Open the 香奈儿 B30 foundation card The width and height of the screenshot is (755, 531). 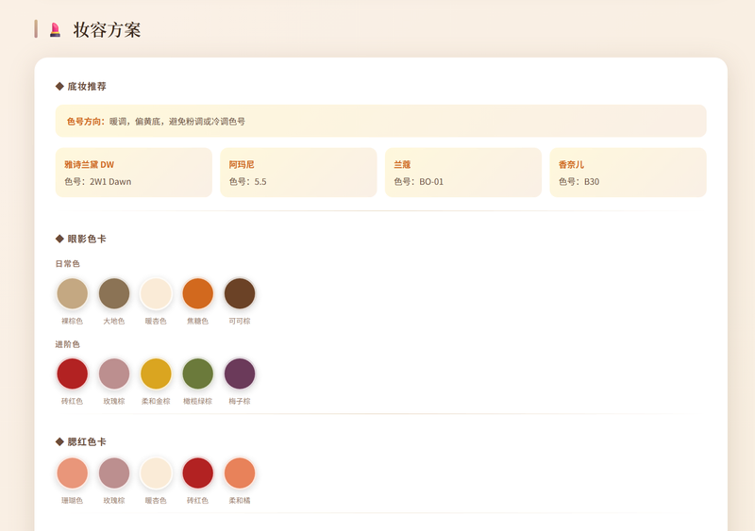[x=628, y=173]
